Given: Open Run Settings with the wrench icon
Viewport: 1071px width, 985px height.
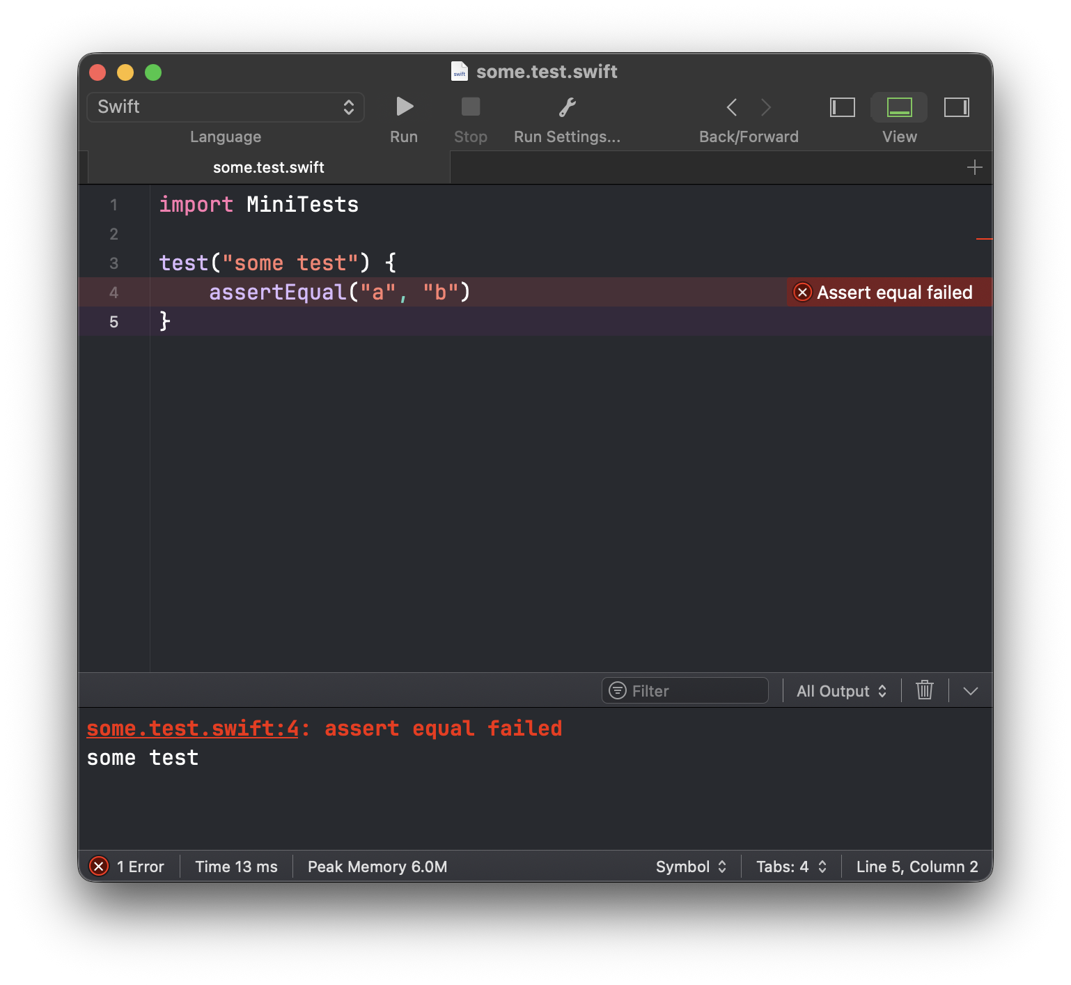Looking at the screenshot, I should (x=567, y=107).
